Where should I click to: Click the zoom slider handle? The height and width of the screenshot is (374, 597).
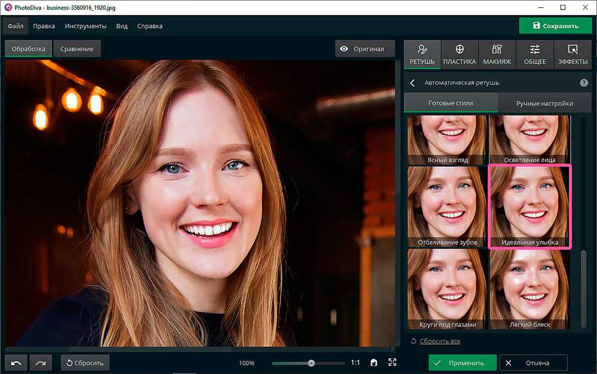pyautogui.click(x=311, y=363)
